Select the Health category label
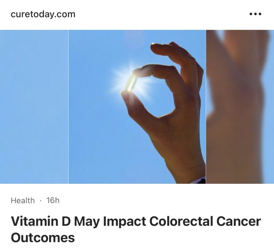This screenshot has height=251, width=274. click(x=23, y=201)
